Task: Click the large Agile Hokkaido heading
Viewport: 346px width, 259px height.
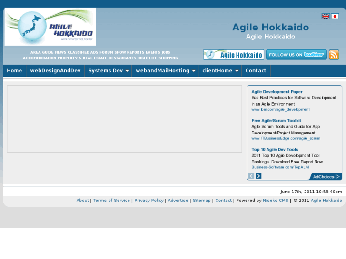Action: point(270,28)
